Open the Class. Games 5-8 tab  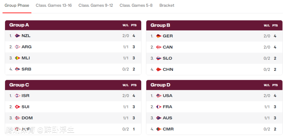coord(136,5)
